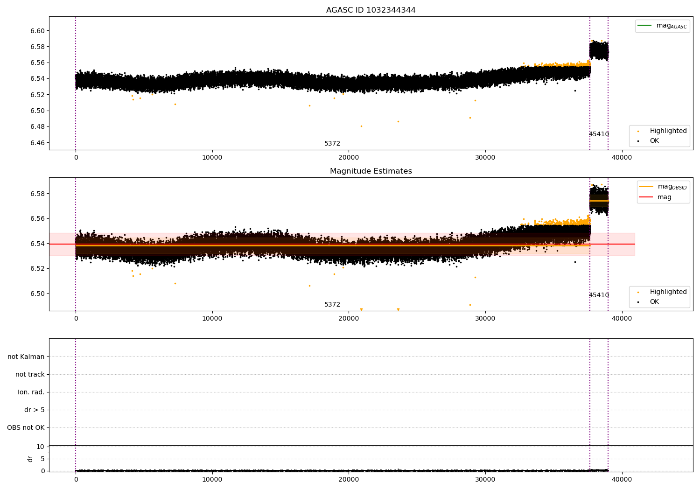This screenshot has height=490, width=700.
Task: Click the 5372 label in Magnitude Estimates plot
Action: [332, 305]
